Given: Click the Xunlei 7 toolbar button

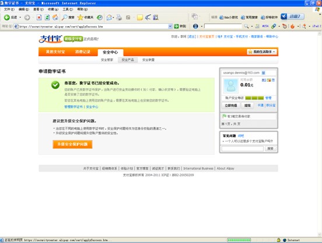Looking at the screenshot, I should tap(292, 17).
